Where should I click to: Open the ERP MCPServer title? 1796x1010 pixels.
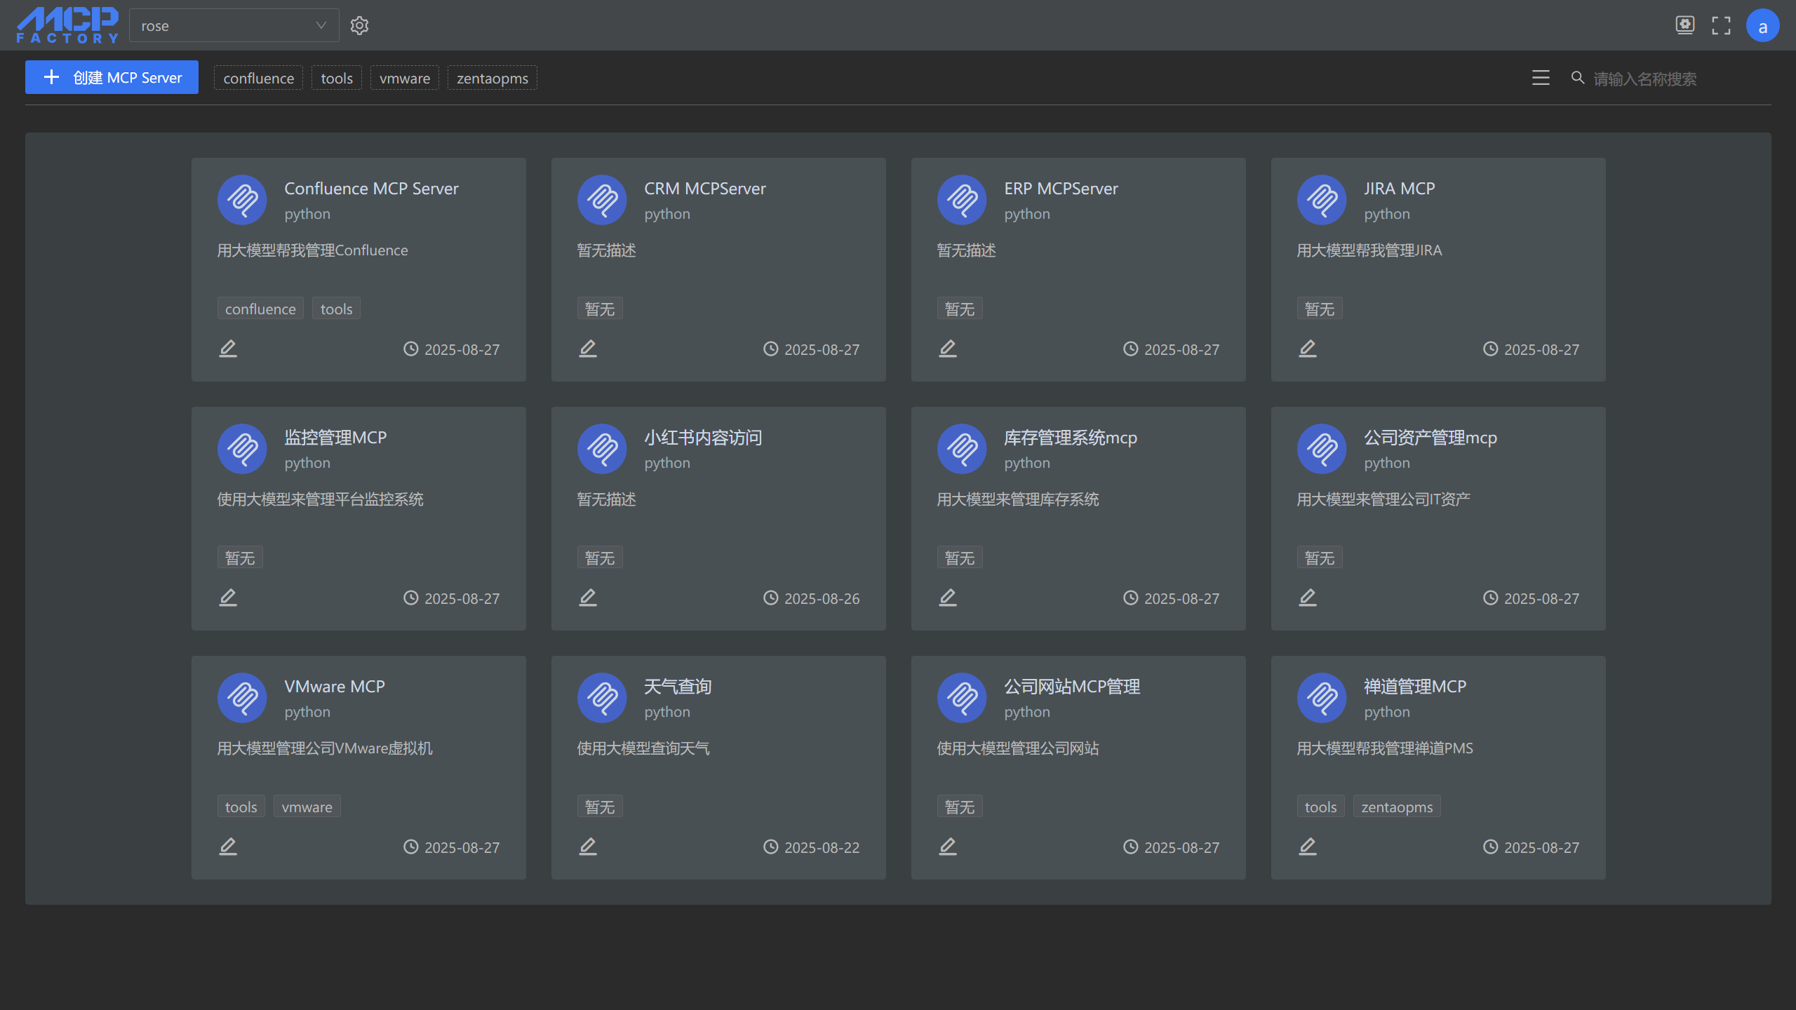point(1061,189)
